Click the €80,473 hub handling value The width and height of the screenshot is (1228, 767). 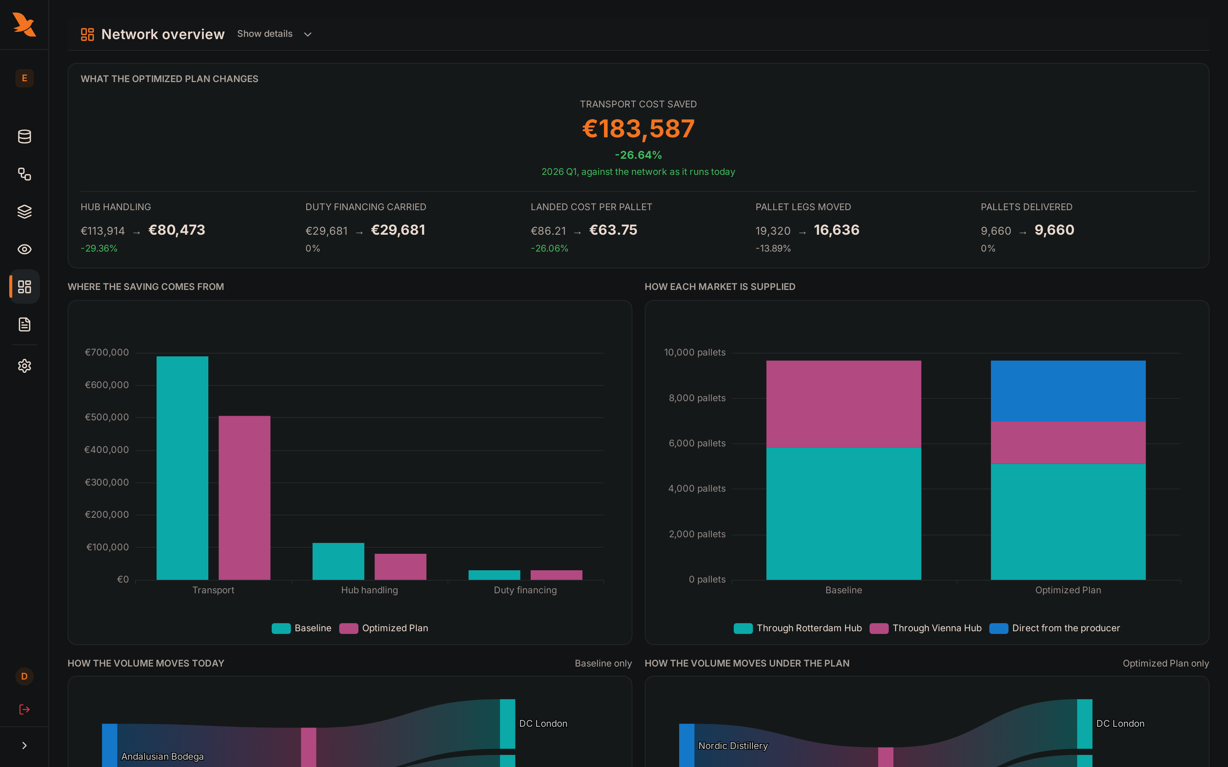(177, 230)
